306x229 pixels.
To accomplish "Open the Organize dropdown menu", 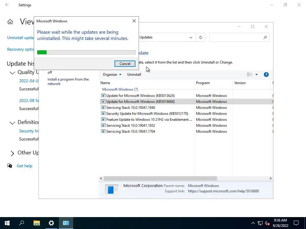I will coord(112,75).
